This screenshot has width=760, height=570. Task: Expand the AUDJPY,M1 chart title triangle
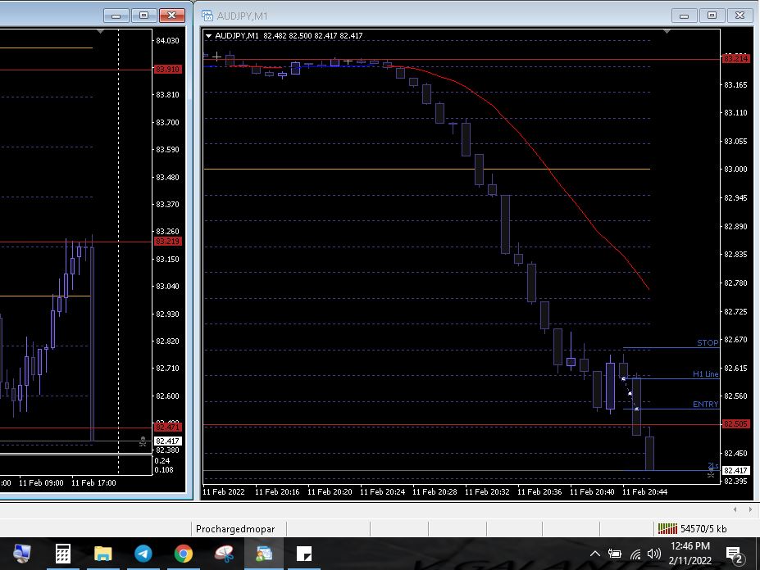point(208,36)
